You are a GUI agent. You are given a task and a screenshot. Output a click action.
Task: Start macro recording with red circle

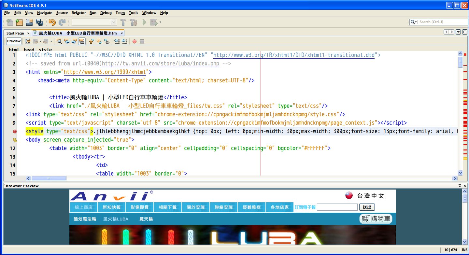pyautogui.click(x=134, y=41)
